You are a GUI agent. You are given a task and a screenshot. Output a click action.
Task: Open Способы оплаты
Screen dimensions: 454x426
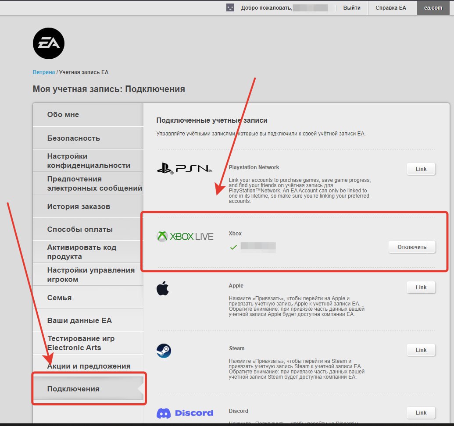click(x=88, y=229)
